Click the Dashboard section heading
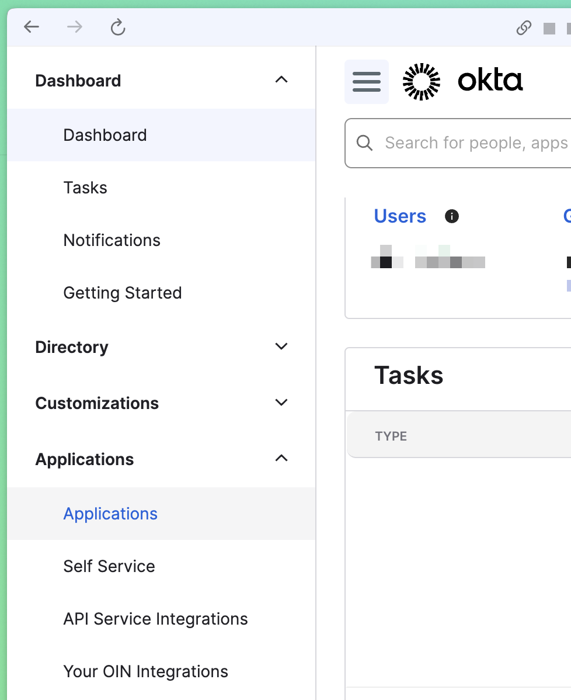The image size is (571, 700). (78, 81)
